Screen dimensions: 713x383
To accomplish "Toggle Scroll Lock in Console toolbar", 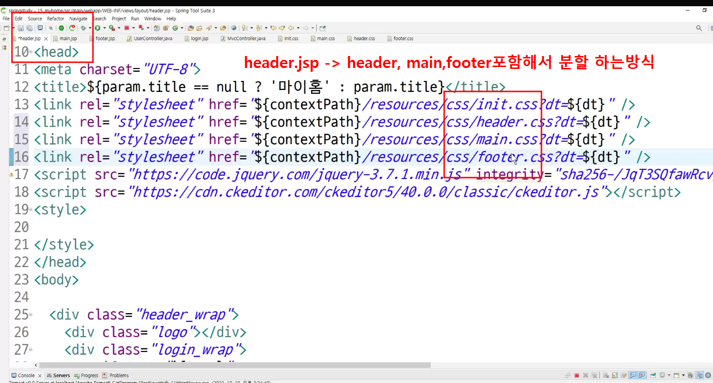I will click(x=615, y=375).
